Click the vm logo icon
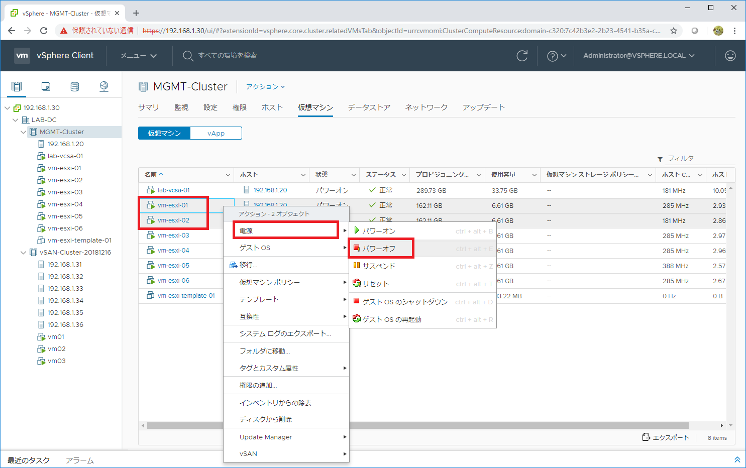The image size is (746, 468). (22, 55)
